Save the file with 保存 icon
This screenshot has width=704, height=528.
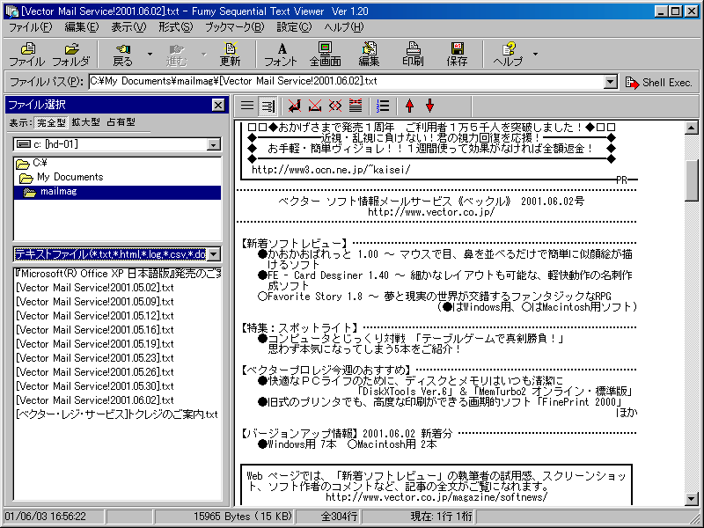pos(457,55)
